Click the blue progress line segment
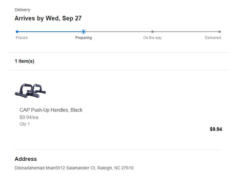The width and height of the screenshot is (244, 191). 50,32
